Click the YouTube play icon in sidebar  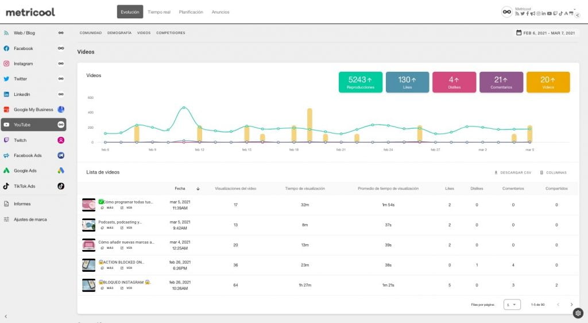[x=6, y=125]
